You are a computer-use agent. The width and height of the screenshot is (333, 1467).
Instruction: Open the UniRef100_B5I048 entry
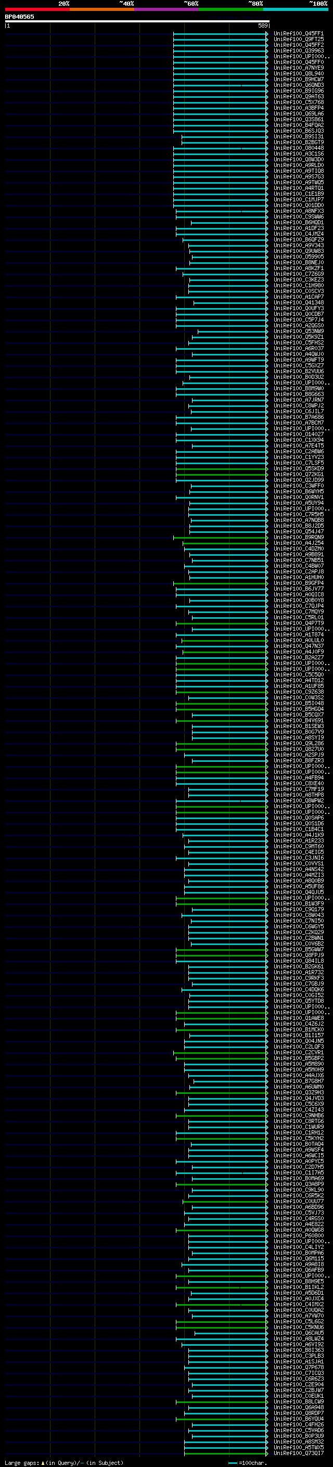[x=299, y=704]
